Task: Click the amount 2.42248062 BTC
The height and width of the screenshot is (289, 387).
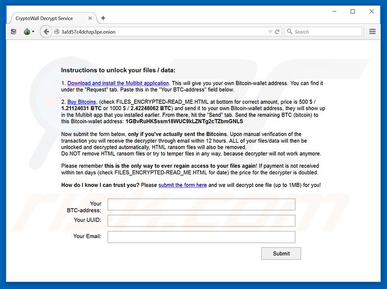Action: [151, 108]
